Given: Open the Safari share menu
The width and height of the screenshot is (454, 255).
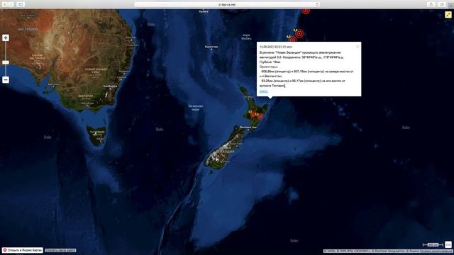Looking at the screenshot, I should pyautogui.click(x=431, y=4).
